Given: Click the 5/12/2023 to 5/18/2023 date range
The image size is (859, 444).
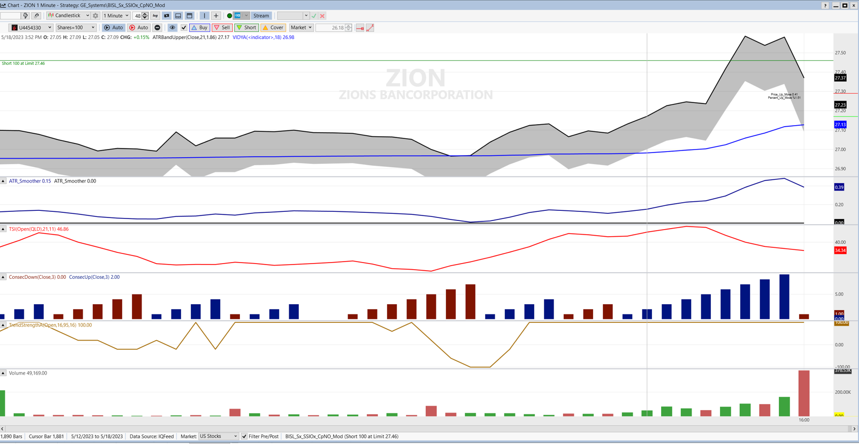Looking at the screenshot, I should [97, 436].
